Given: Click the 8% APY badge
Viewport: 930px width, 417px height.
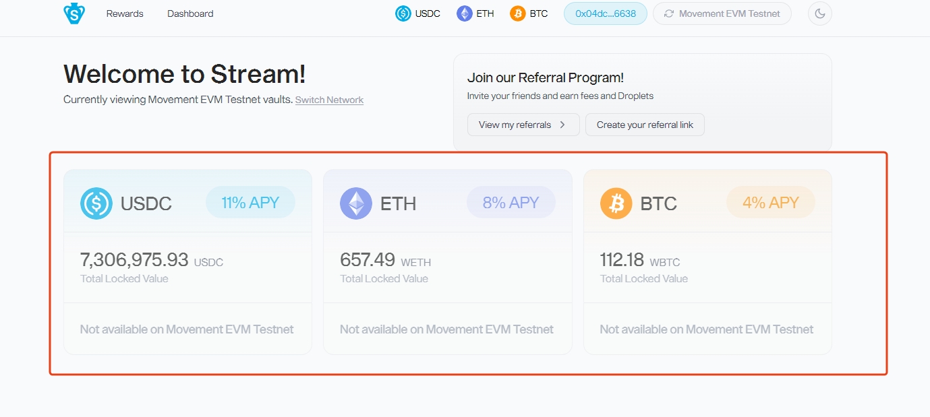Looking at the screenshot, I should click(x=511, y=203).
